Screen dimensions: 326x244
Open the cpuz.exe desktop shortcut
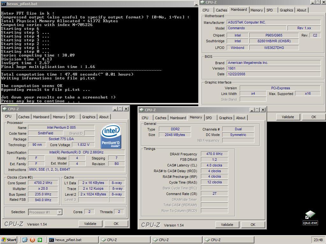tap(310, 218)
